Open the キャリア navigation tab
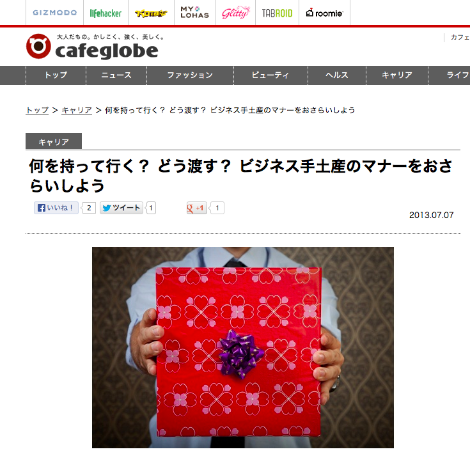The width and height of the screenshot is (470, 470). pyautogui.click(x=397, y=75)
